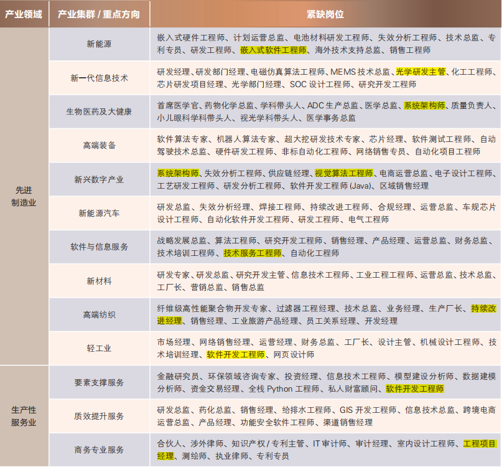
Task: Select the 质效提升服务 cluster cell
Action: pyautogui.click(x=99, y=416)
